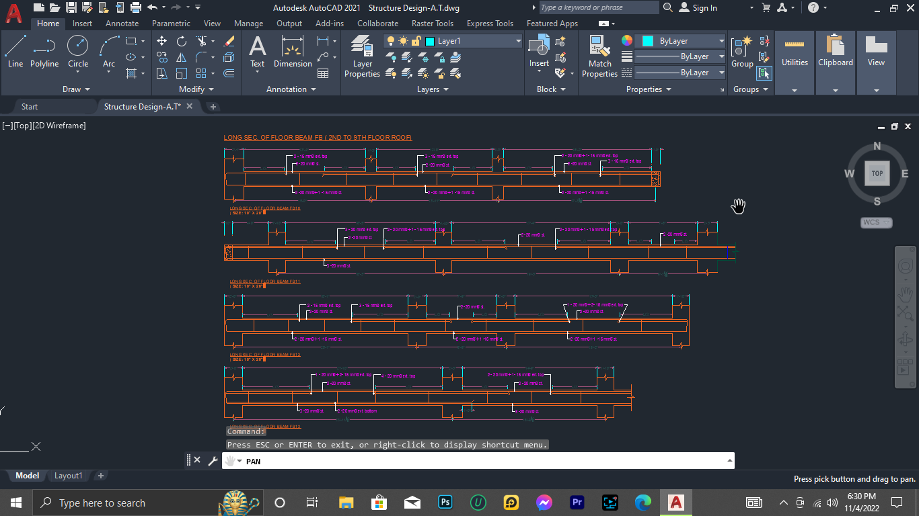This screenshot has height=516, width=919.
Task: Select the cyan layer color swatch
Action: [430, 41]
